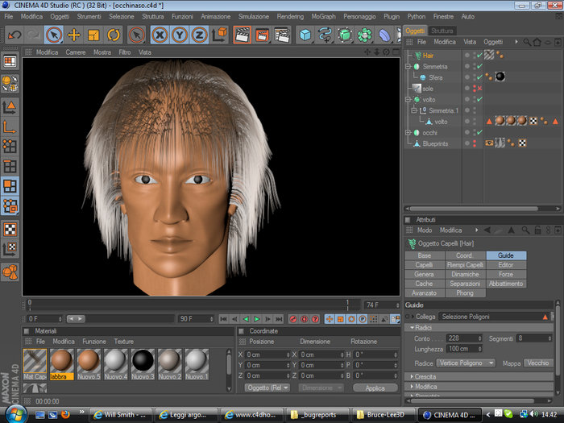
Task: Select the black Nuovo.3 material swatch
Action: click(143, 360)
